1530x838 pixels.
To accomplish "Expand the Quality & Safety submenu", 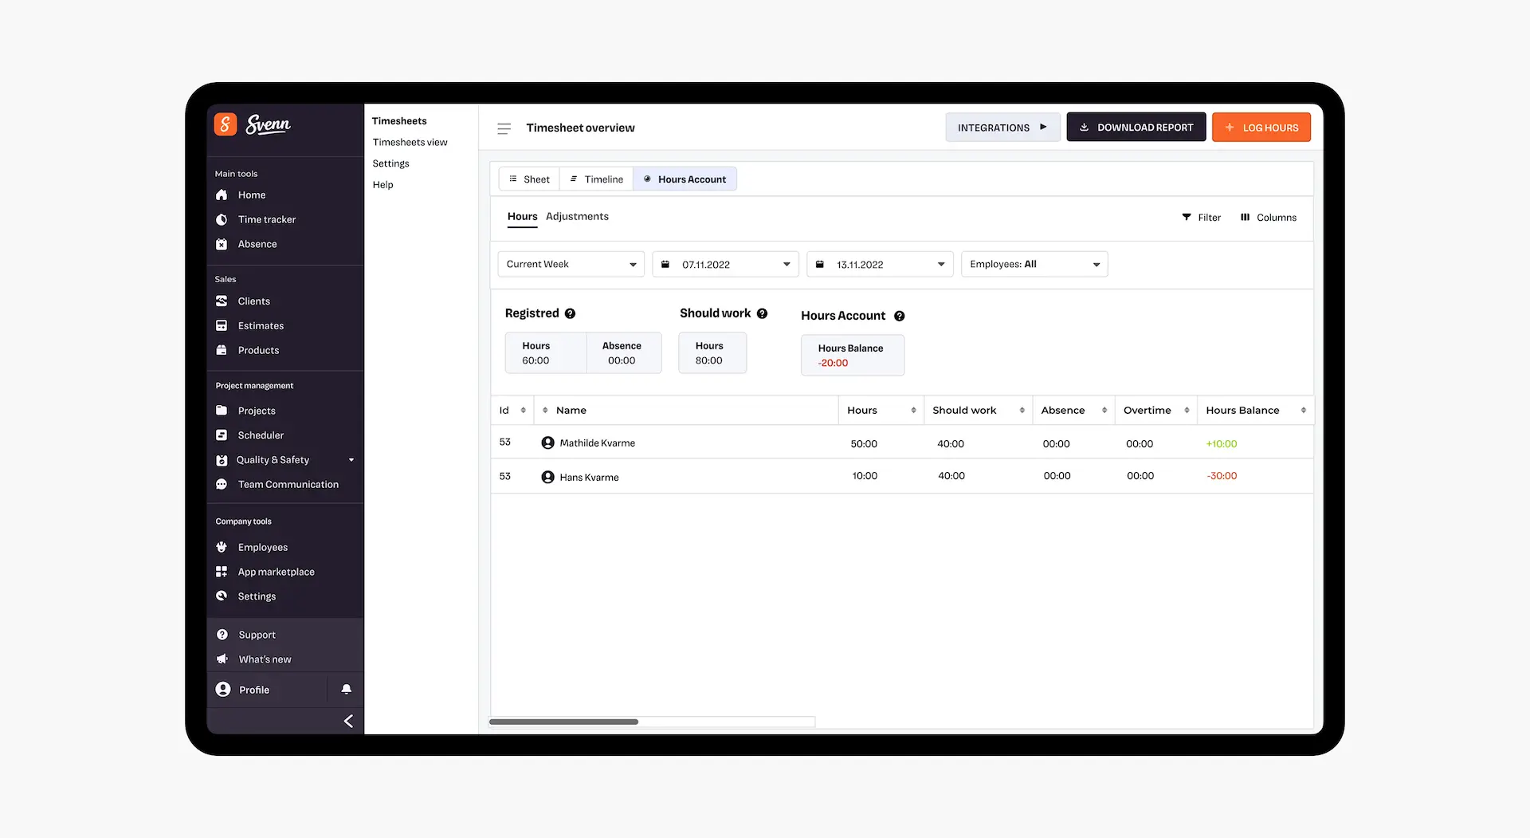I will [351, 460].
